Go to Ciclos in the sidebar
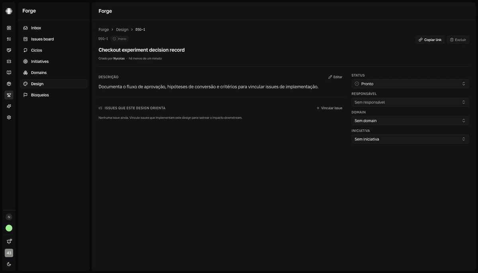This screenshot has height=273, width=478. pos(54,50)
